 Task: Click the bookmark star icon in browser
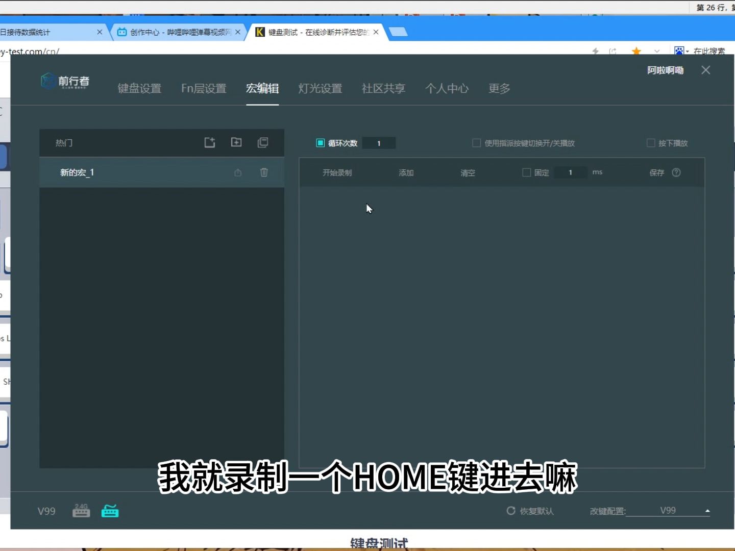pyautogui.click(x=636, y=51)
